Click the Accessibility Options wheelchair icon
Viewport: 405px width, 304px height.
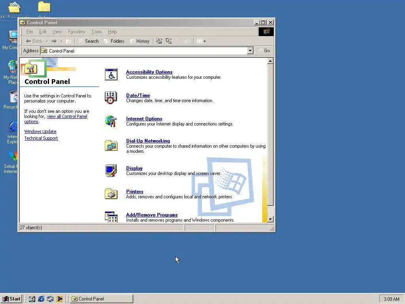[111, 74]
